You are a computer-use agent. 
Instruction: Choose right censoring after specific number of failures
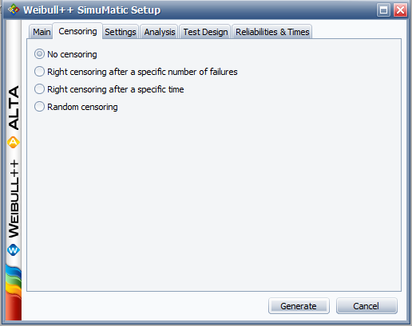(x=136, y=72)
